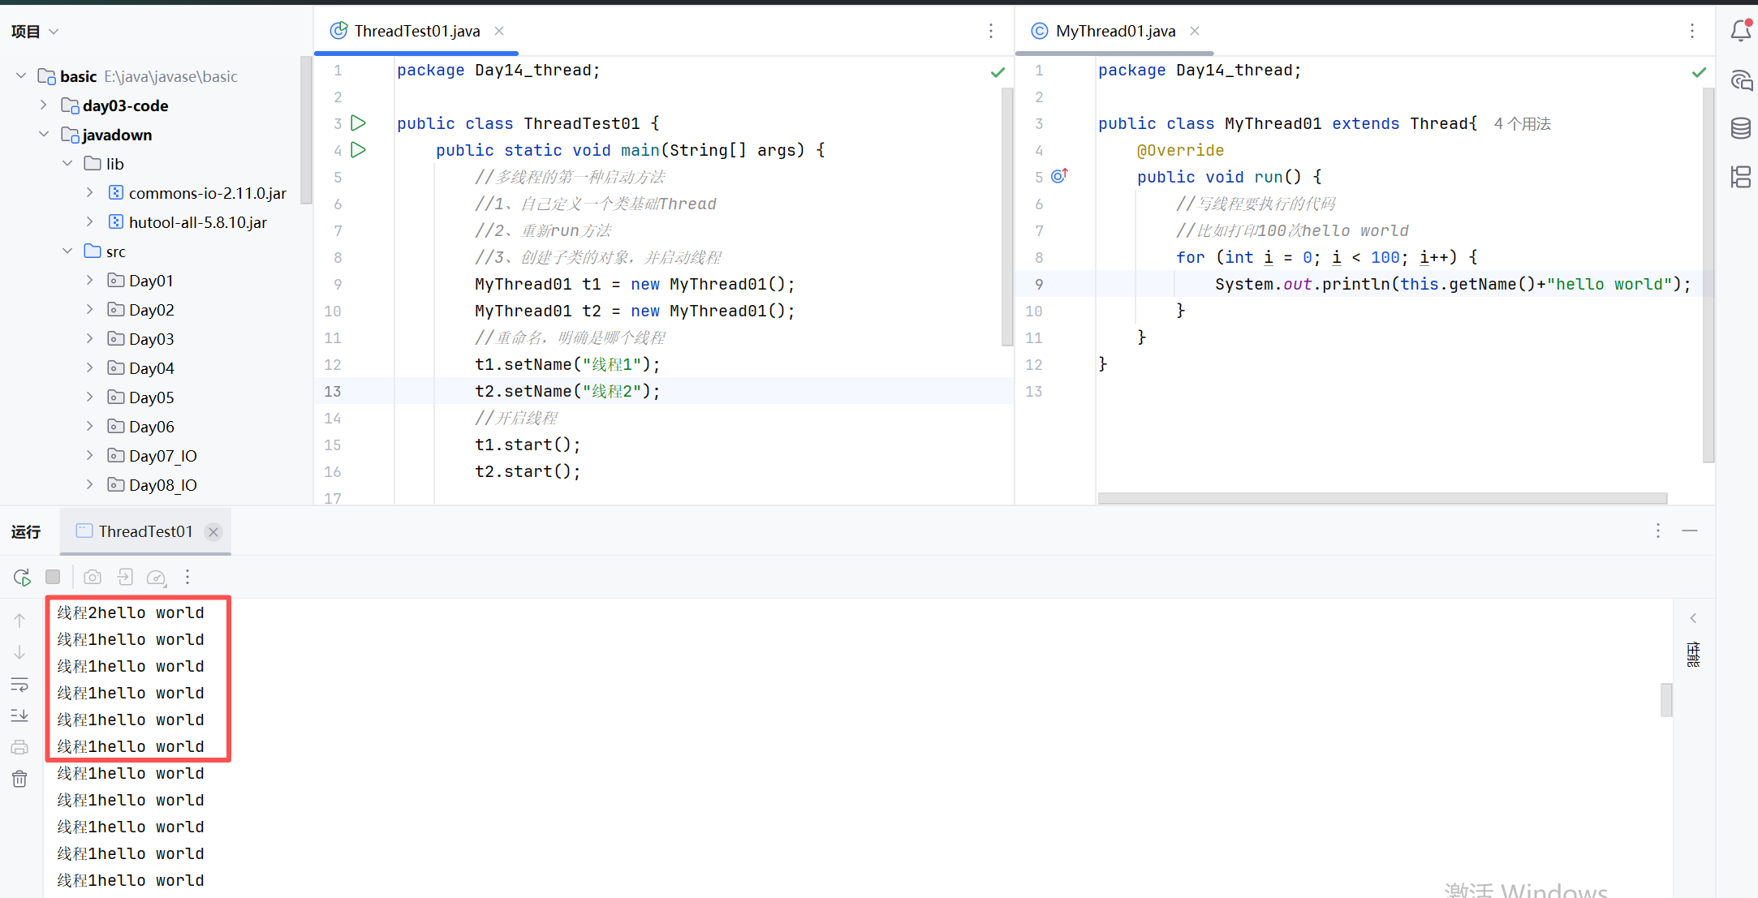Collapse the basic project root

pyautogui.click(x=21, y=75)
